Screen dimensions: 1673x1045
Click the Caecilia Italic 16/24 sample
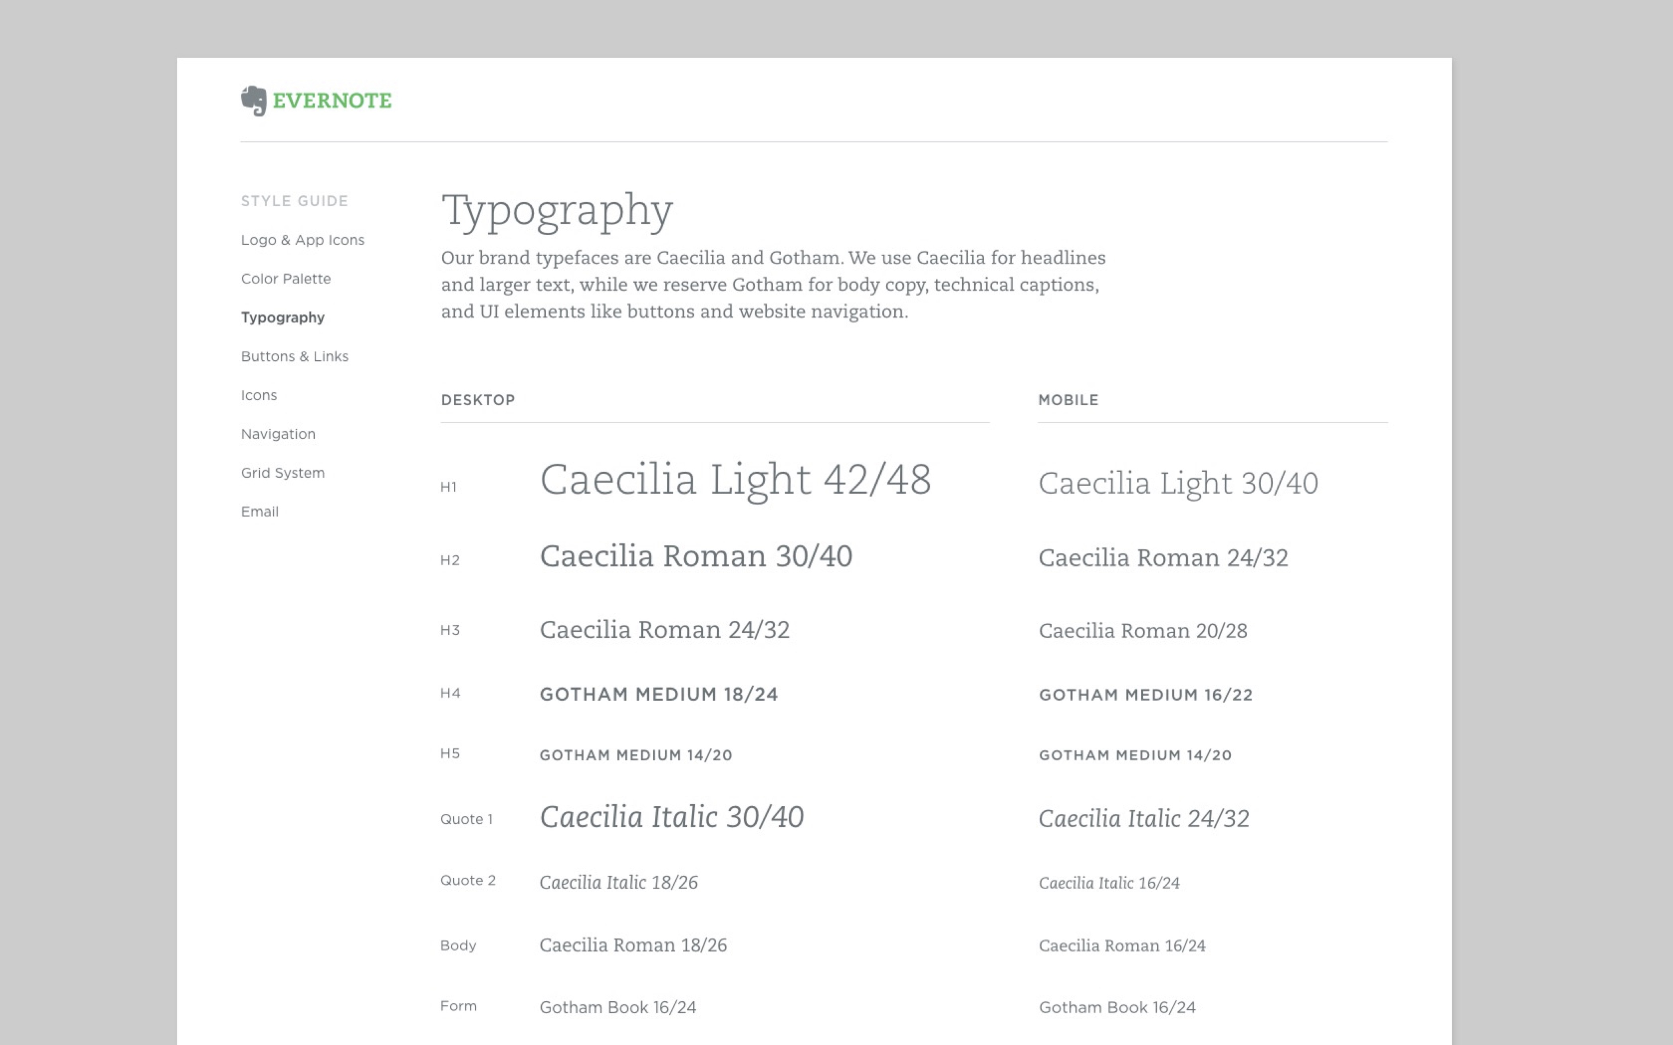(1109, 883)
